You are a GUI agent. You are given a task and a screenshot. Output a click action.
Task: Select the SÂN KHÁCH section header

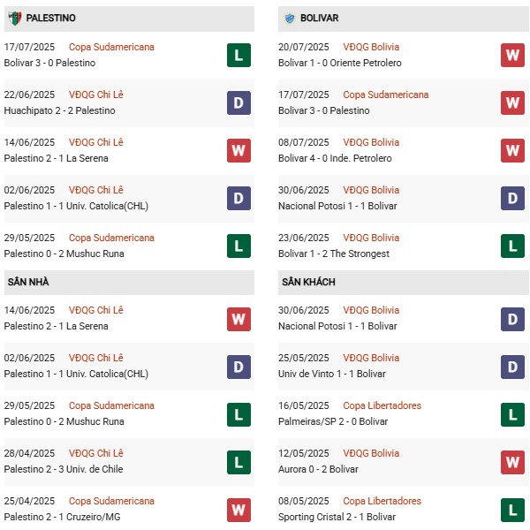point(308,282)
